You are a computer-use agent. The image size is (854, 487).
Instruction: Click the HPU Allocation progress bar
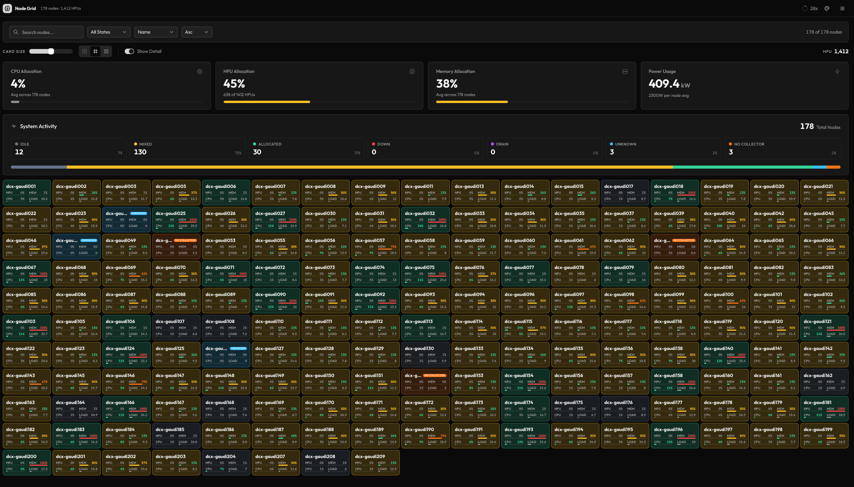tap(320, 102)
